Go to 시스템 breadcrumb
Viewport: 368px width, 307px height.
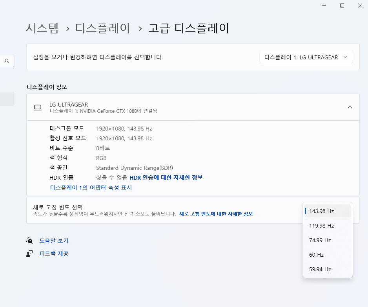[42, 28]
